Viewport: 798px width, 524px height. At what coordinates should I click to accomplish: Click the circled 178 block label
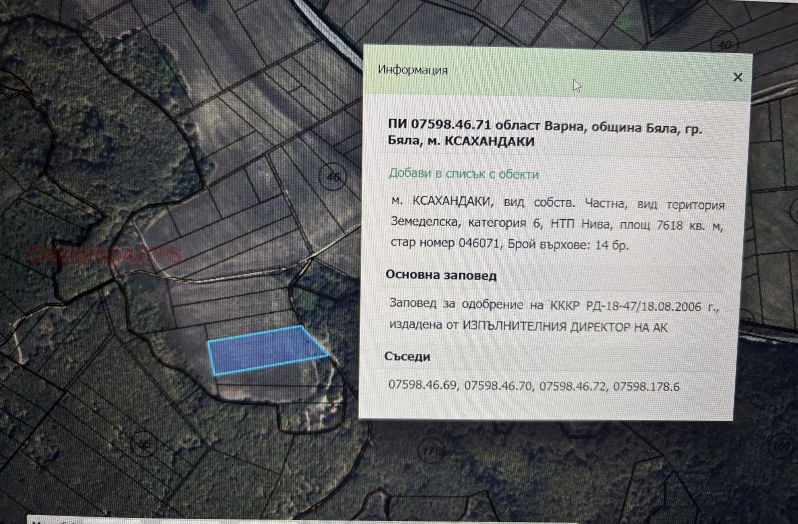[x=432, y=451]
